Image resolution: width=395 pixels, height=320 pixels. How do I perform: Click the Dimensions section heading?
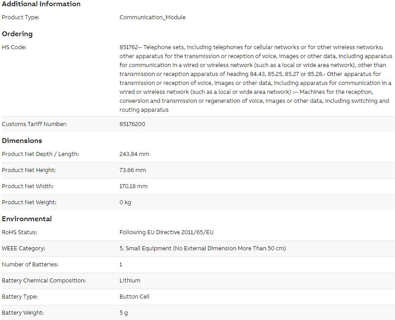(22, 141)
